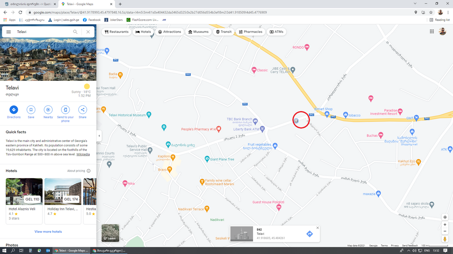Reload the Google Maps page
This screenshot has width=453, height=254.
pyautogui.click(x=20, y=12)
